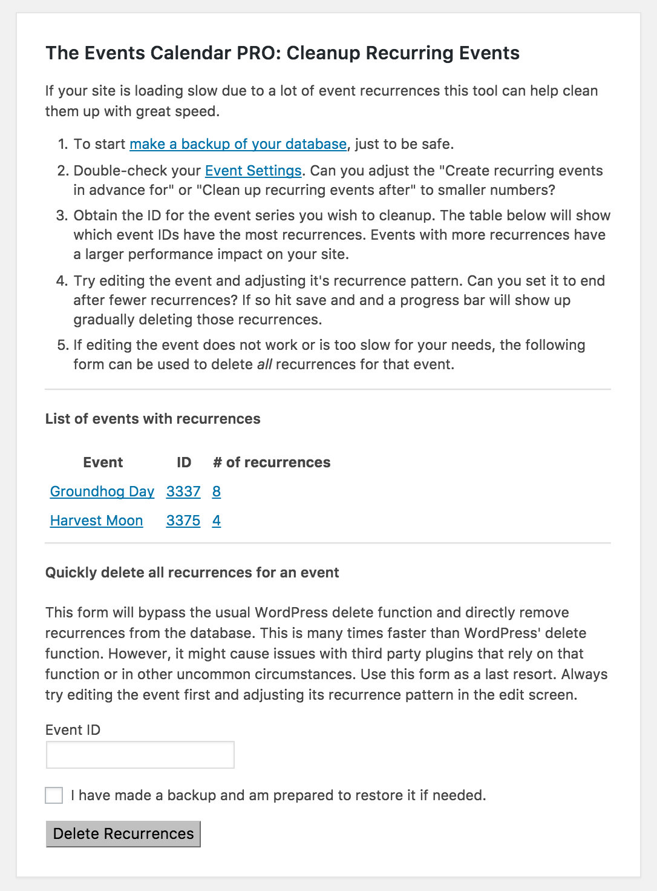The image size is (657, 891).
Task: Check the backup confirmation checkbox
Action: 54,795
